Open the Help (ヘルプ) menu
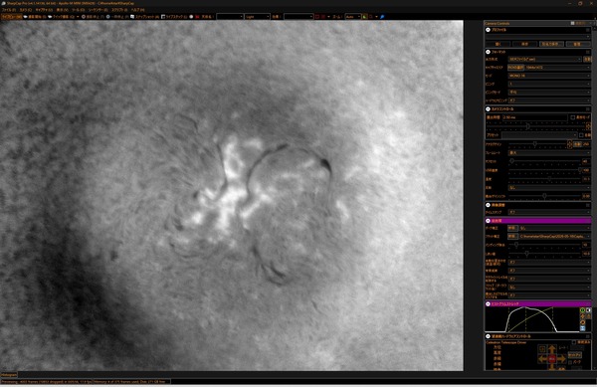The image size is (597, 387). pos(138,10)
